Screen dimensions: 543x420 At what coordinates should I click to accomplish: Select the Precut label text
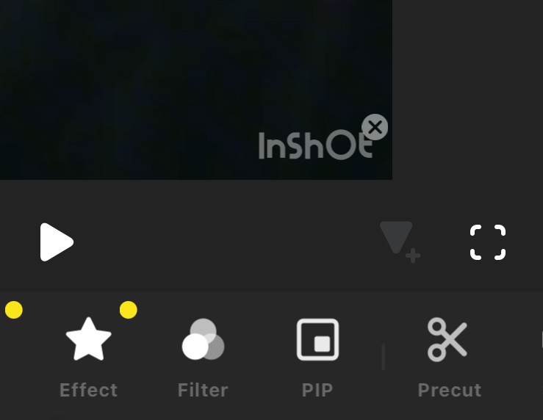450,390
